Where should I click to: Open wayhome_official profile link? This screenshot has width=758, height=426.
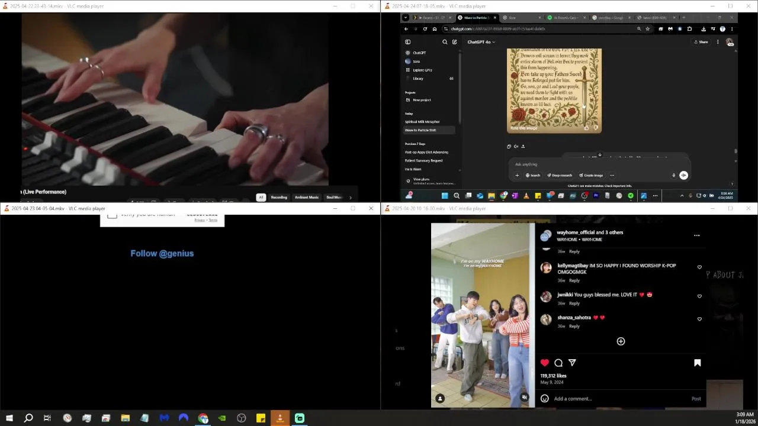point(576,233)
